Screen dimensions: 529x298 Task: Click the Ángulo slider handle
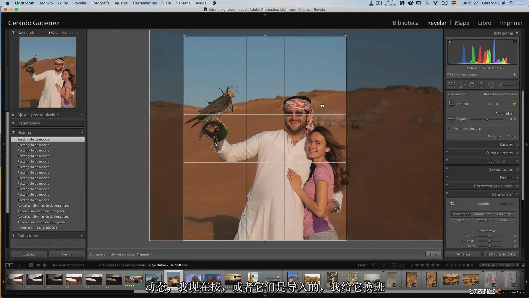click(487, 119)
